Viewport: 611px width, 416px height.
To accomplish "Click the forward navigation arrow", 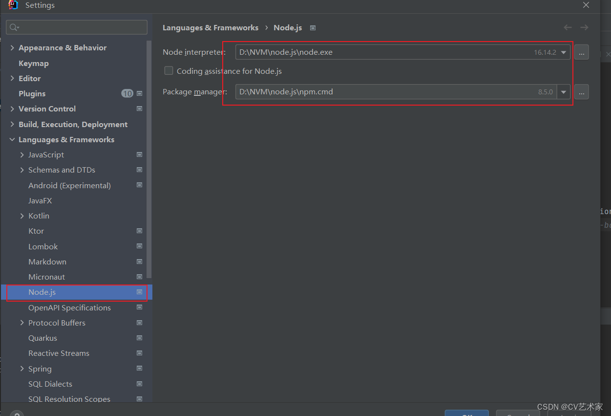I will (x=584, y=27).
